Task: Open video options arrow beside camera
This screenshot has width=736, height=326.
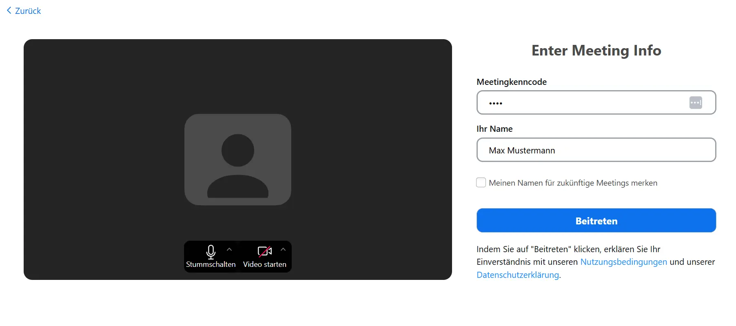Action: click(x=283, y=249)
